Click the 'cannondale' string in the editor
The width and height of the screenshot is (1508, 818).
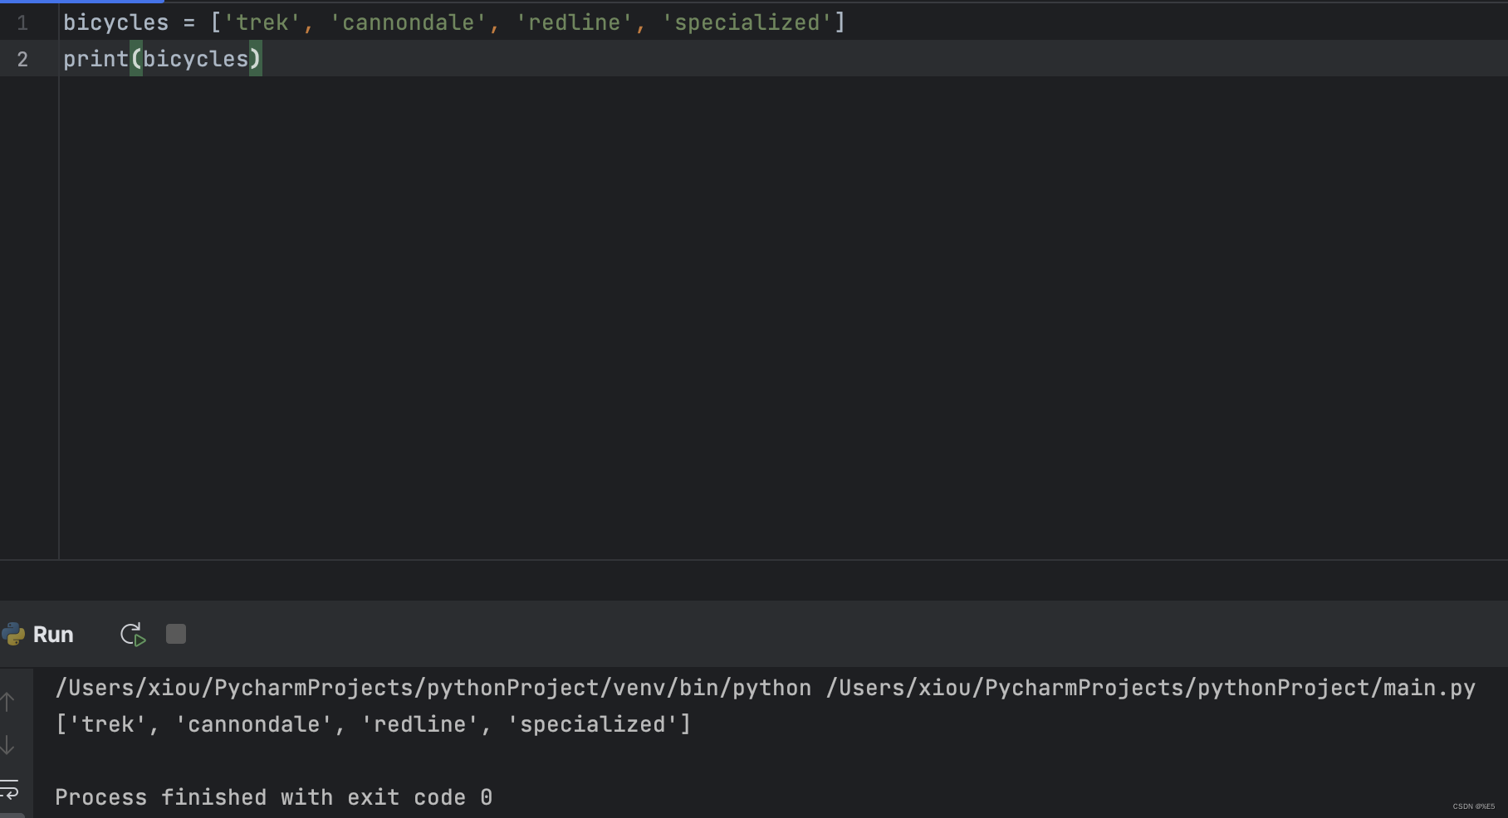409,22
